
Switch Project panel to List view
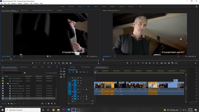point(5,104)
